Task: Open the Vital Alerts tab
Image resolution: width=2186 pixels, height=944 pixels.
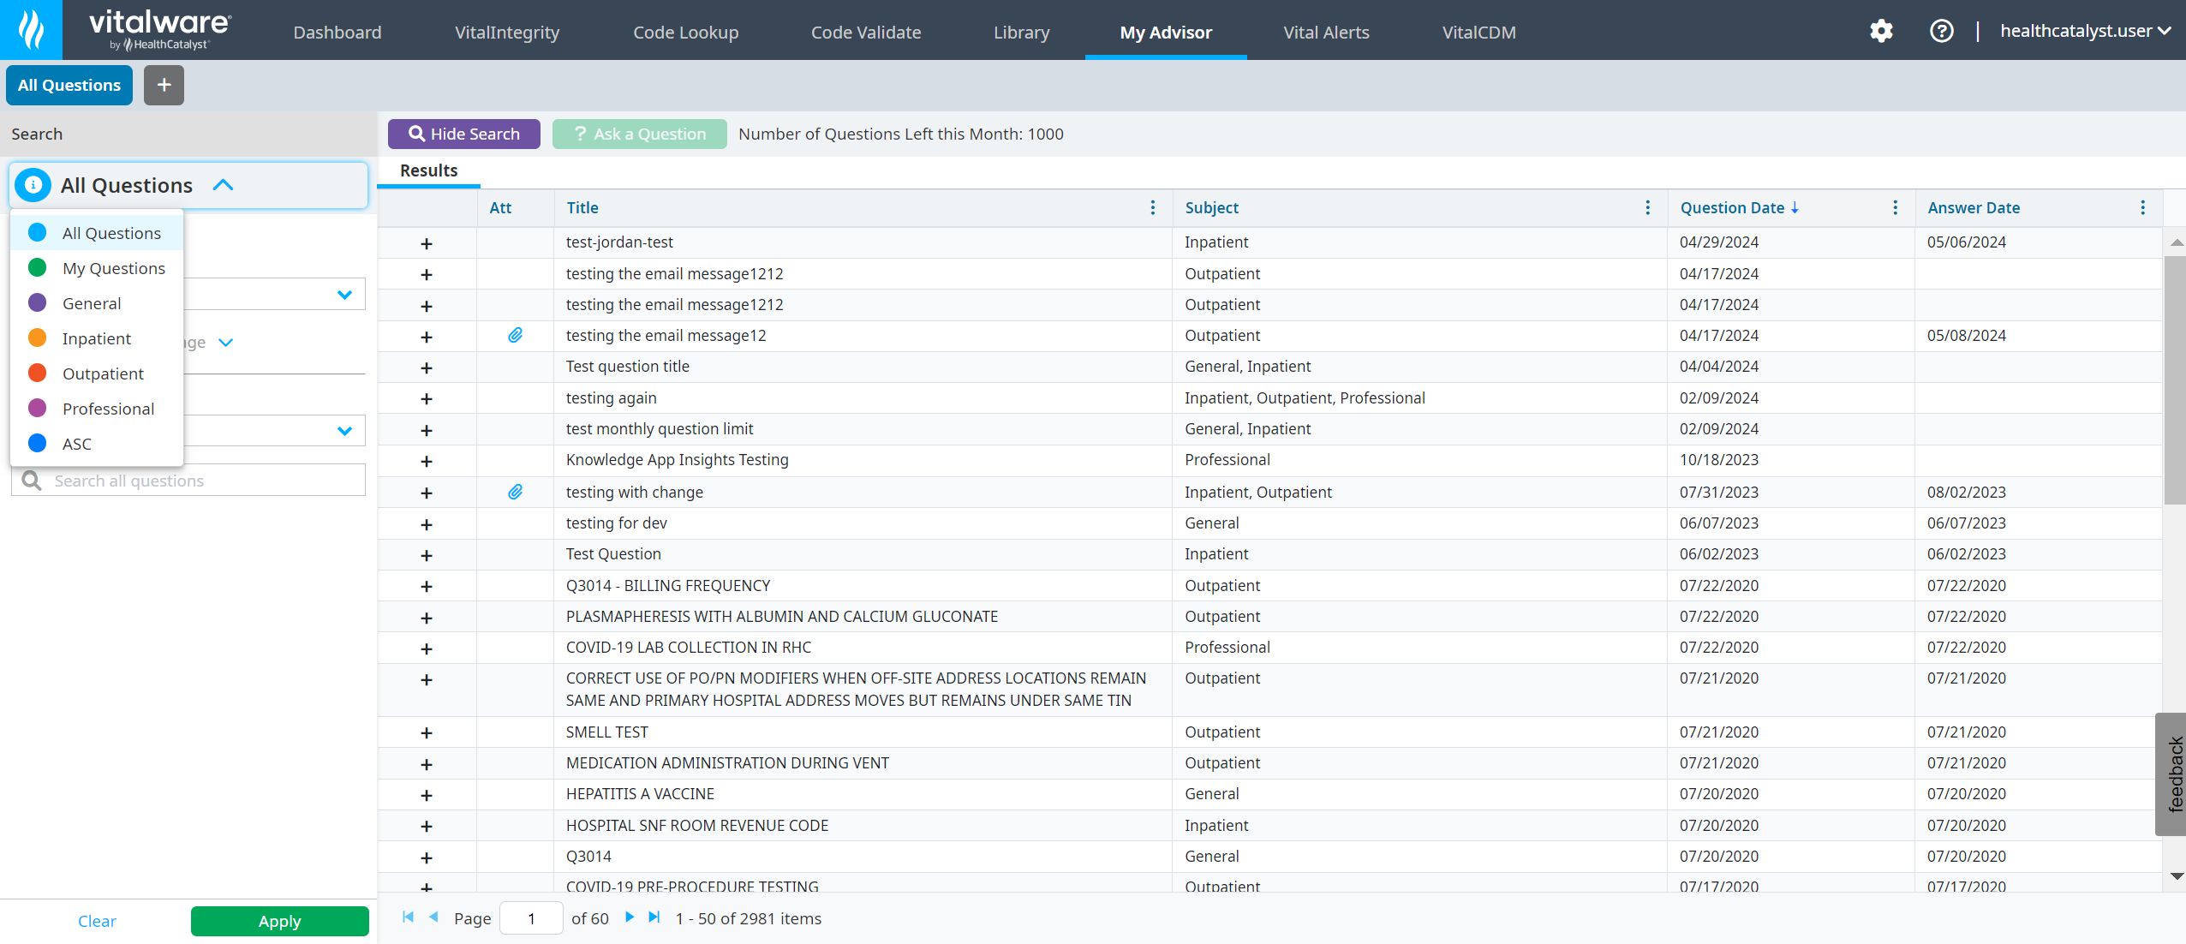Action: pyautogui.click(x=1326, y=33)
